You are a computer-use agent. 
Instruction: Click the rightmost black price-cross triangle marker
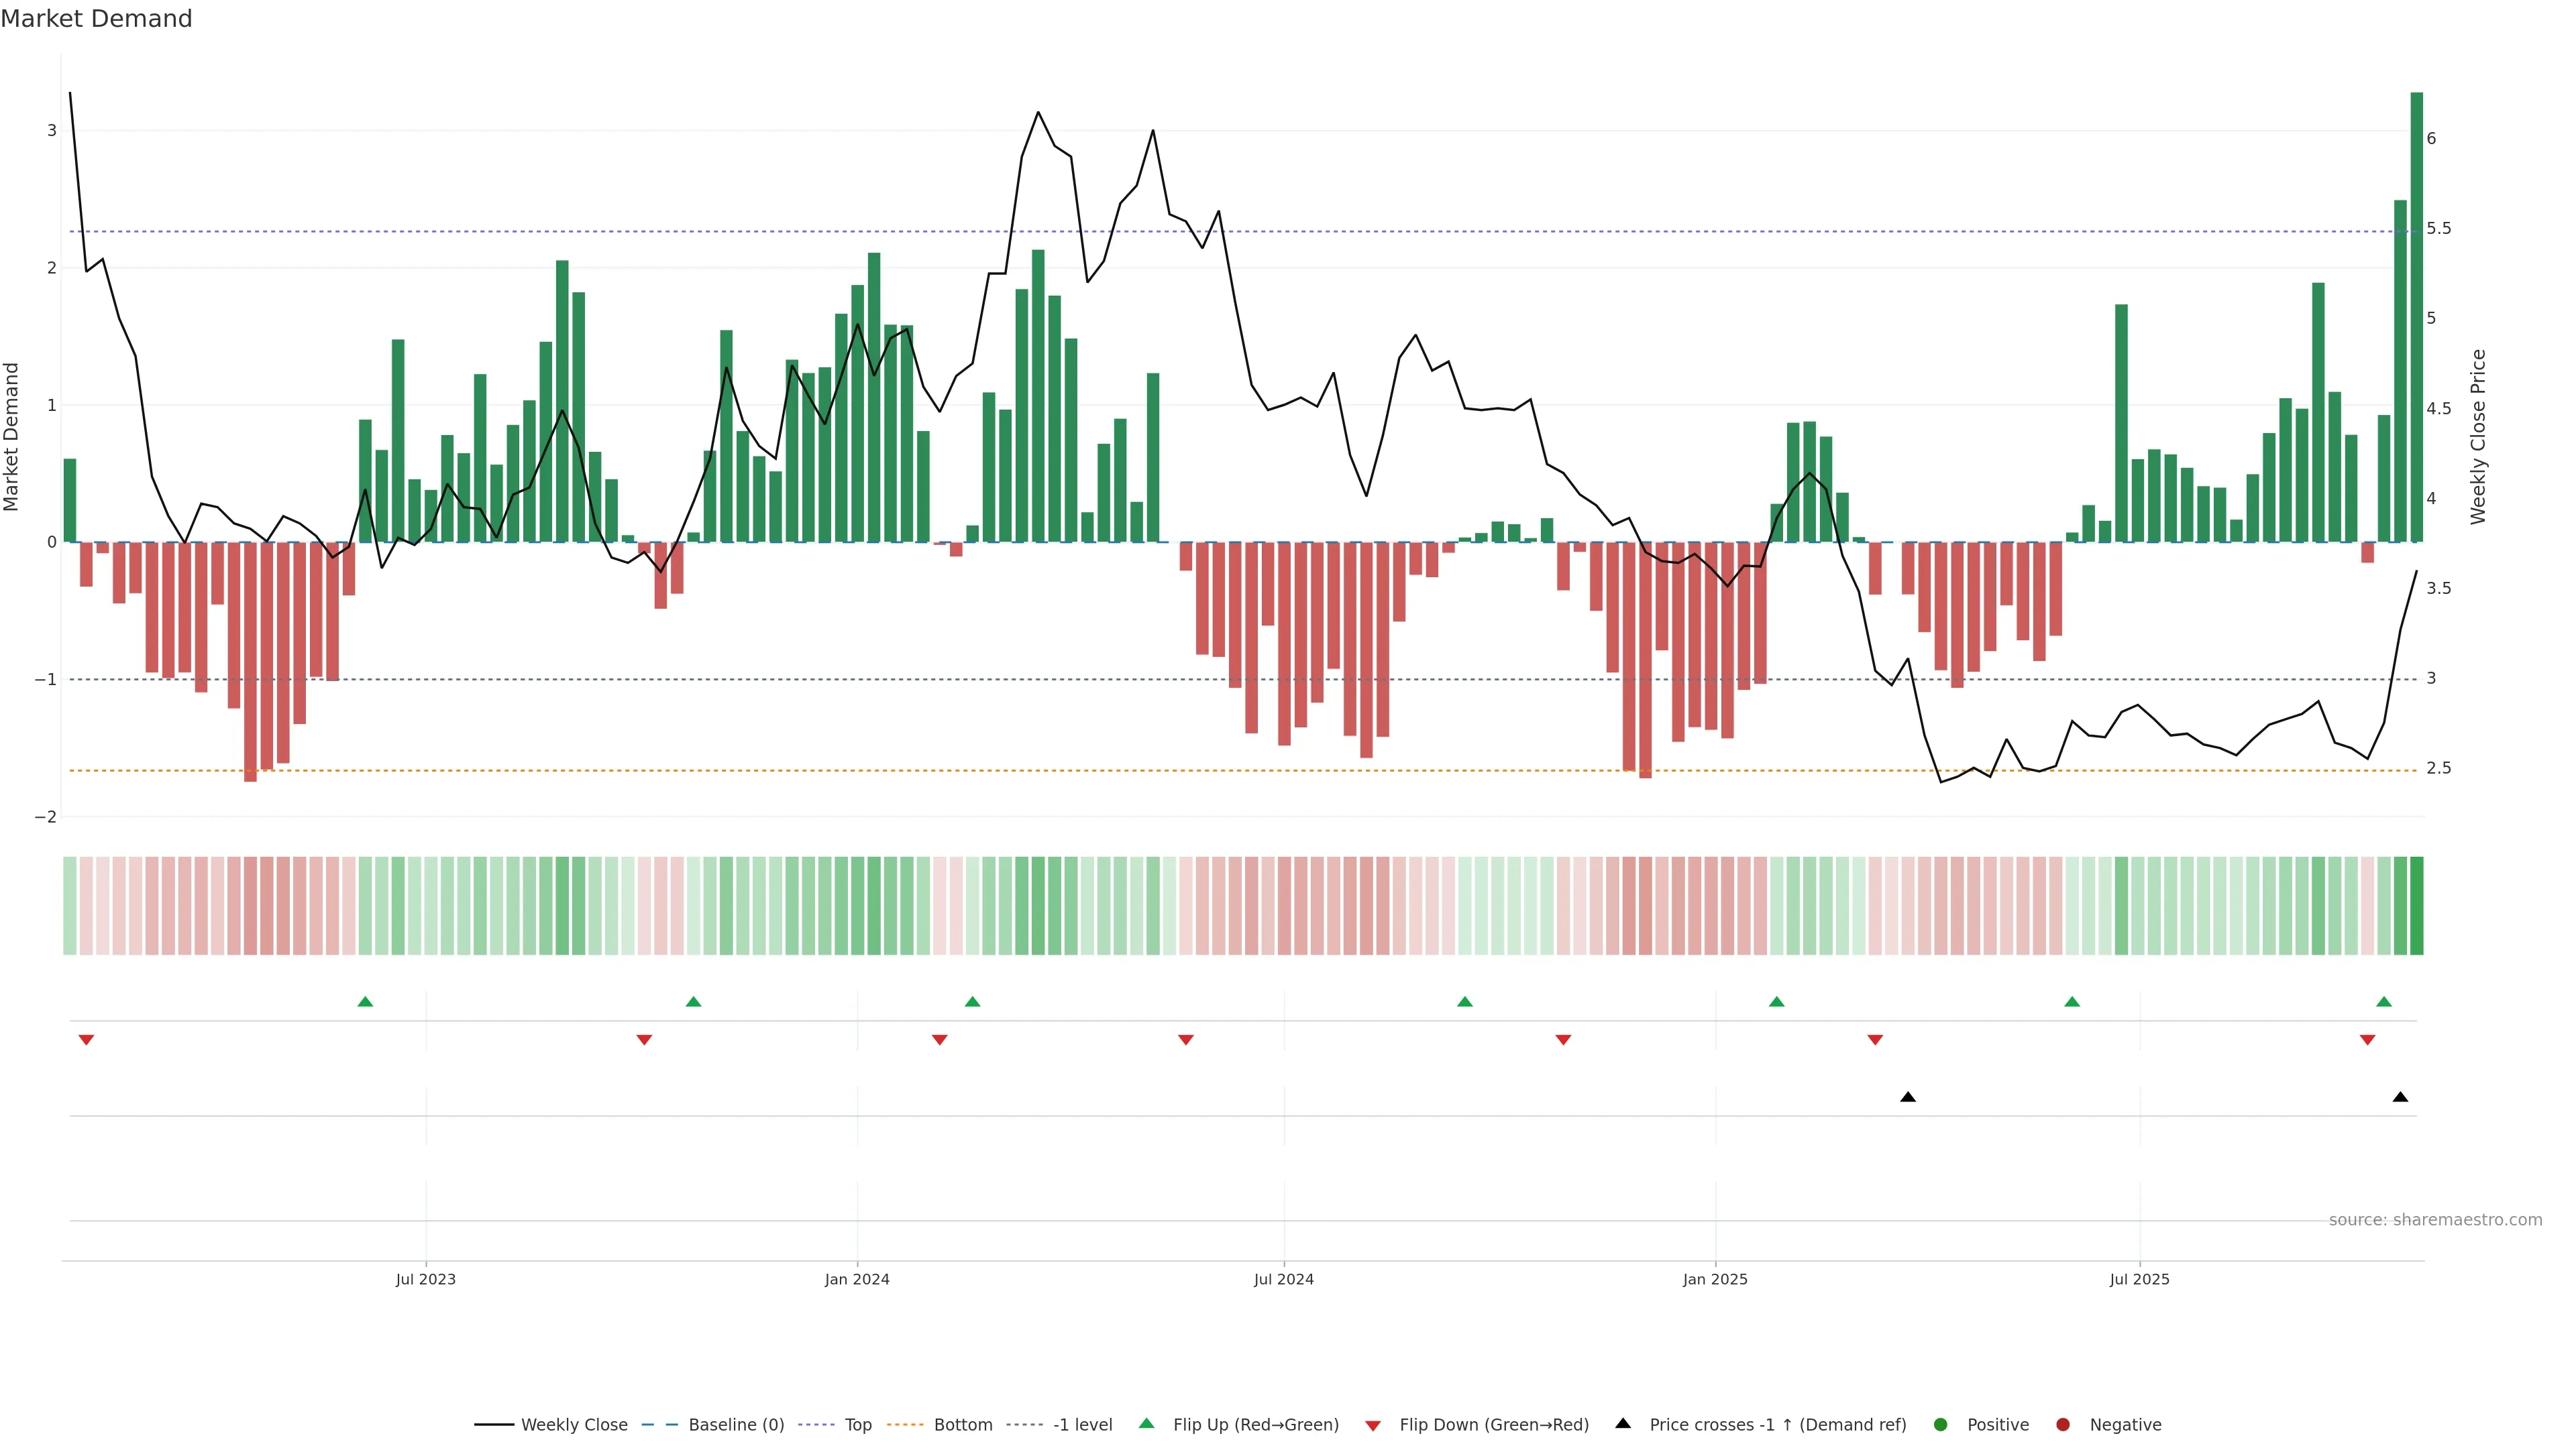[2400, 1097]
